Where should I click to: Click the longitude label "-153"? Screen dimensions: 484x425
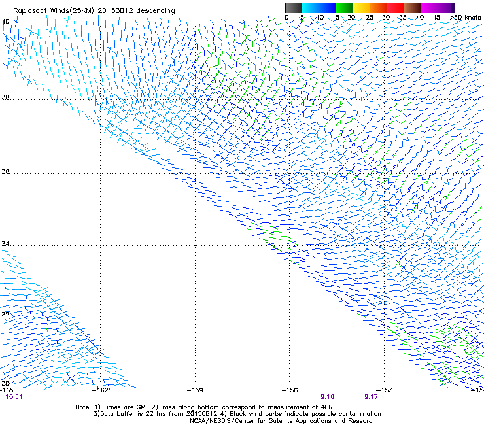(x=385, y=390)
